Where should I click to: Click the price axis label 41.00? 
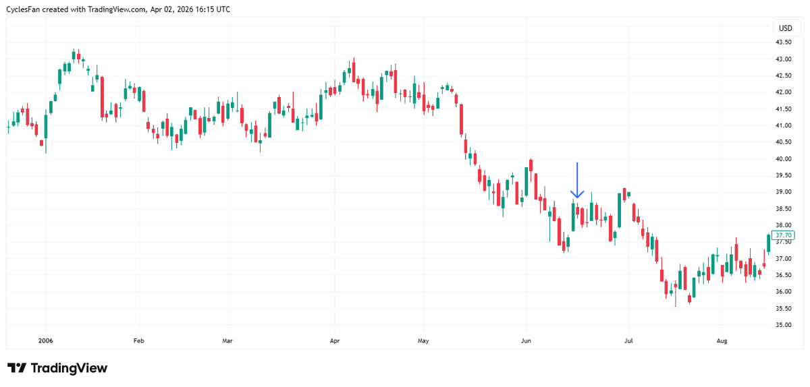coord(784,125)
